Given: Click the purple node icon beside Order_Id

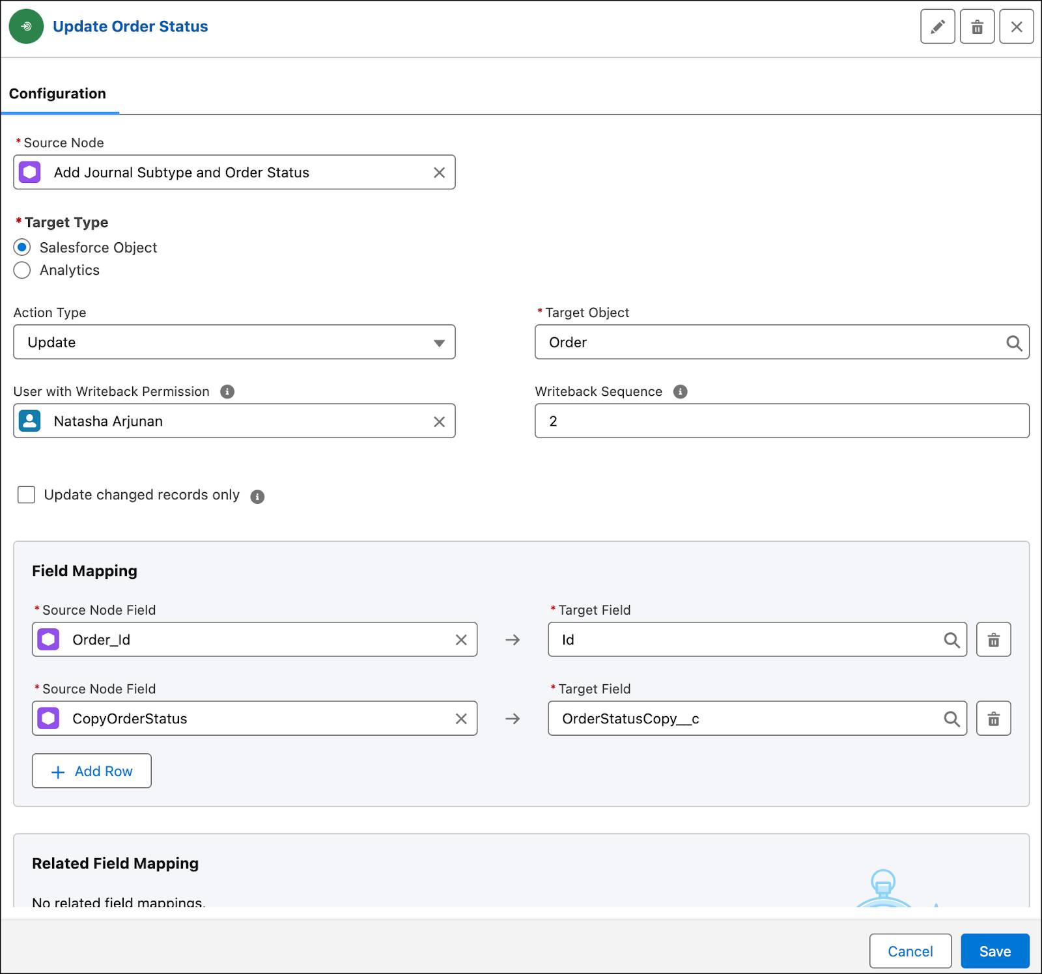Looking at the screenshot, I should pos(48,639).
